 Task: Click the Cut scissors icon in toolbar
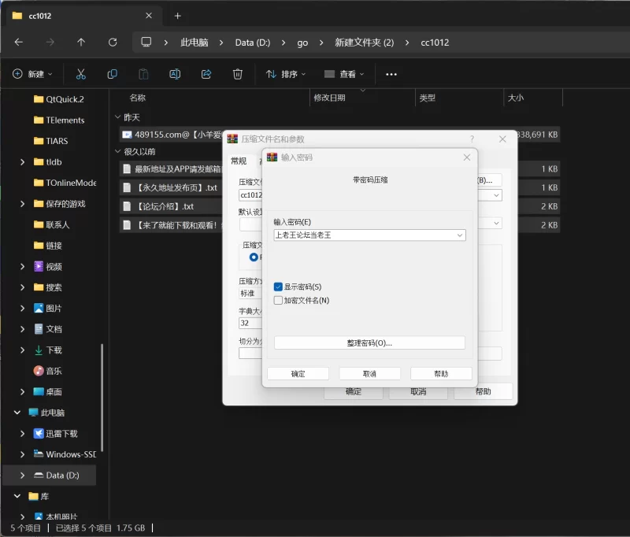[81, 74]
